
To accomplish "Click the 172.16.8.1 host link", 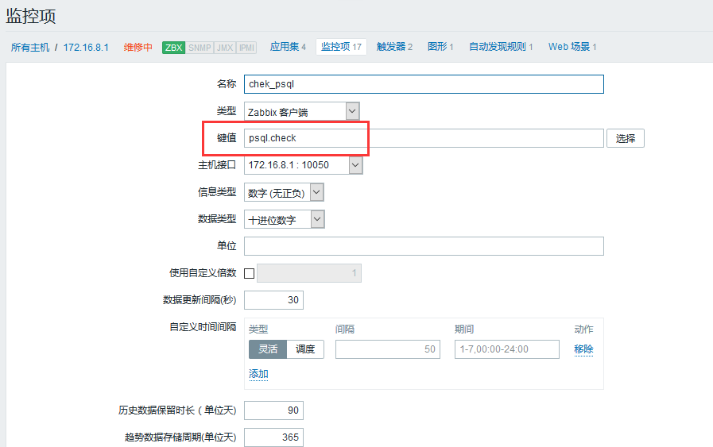I will (86, 48).
